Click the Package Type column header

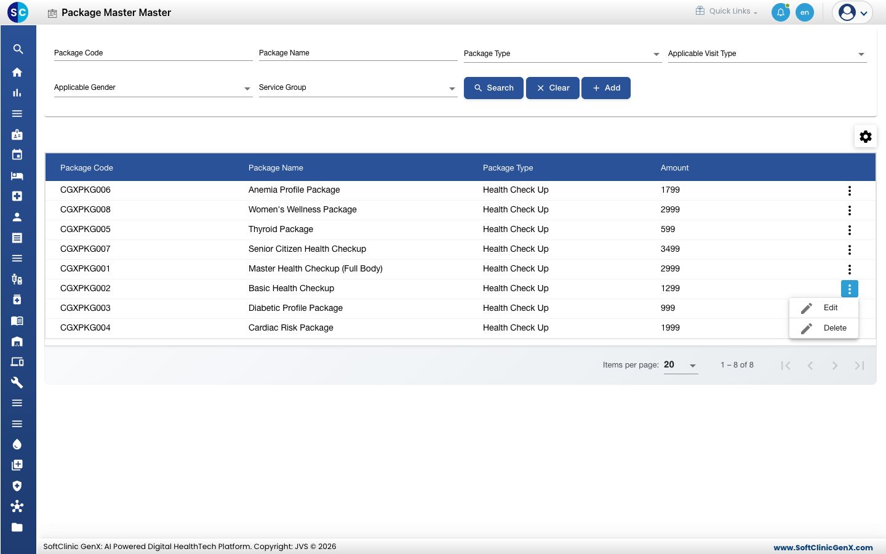508,168
